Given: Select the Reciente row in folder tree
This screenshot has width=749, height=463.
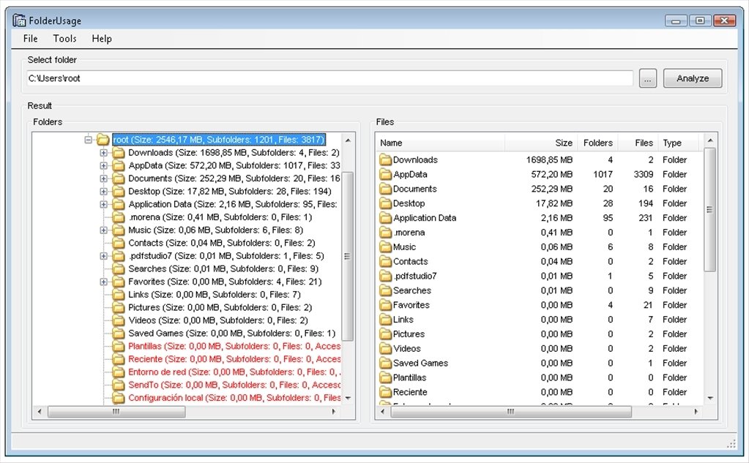Looking at the screenshot, I should [x=234, y=359].
